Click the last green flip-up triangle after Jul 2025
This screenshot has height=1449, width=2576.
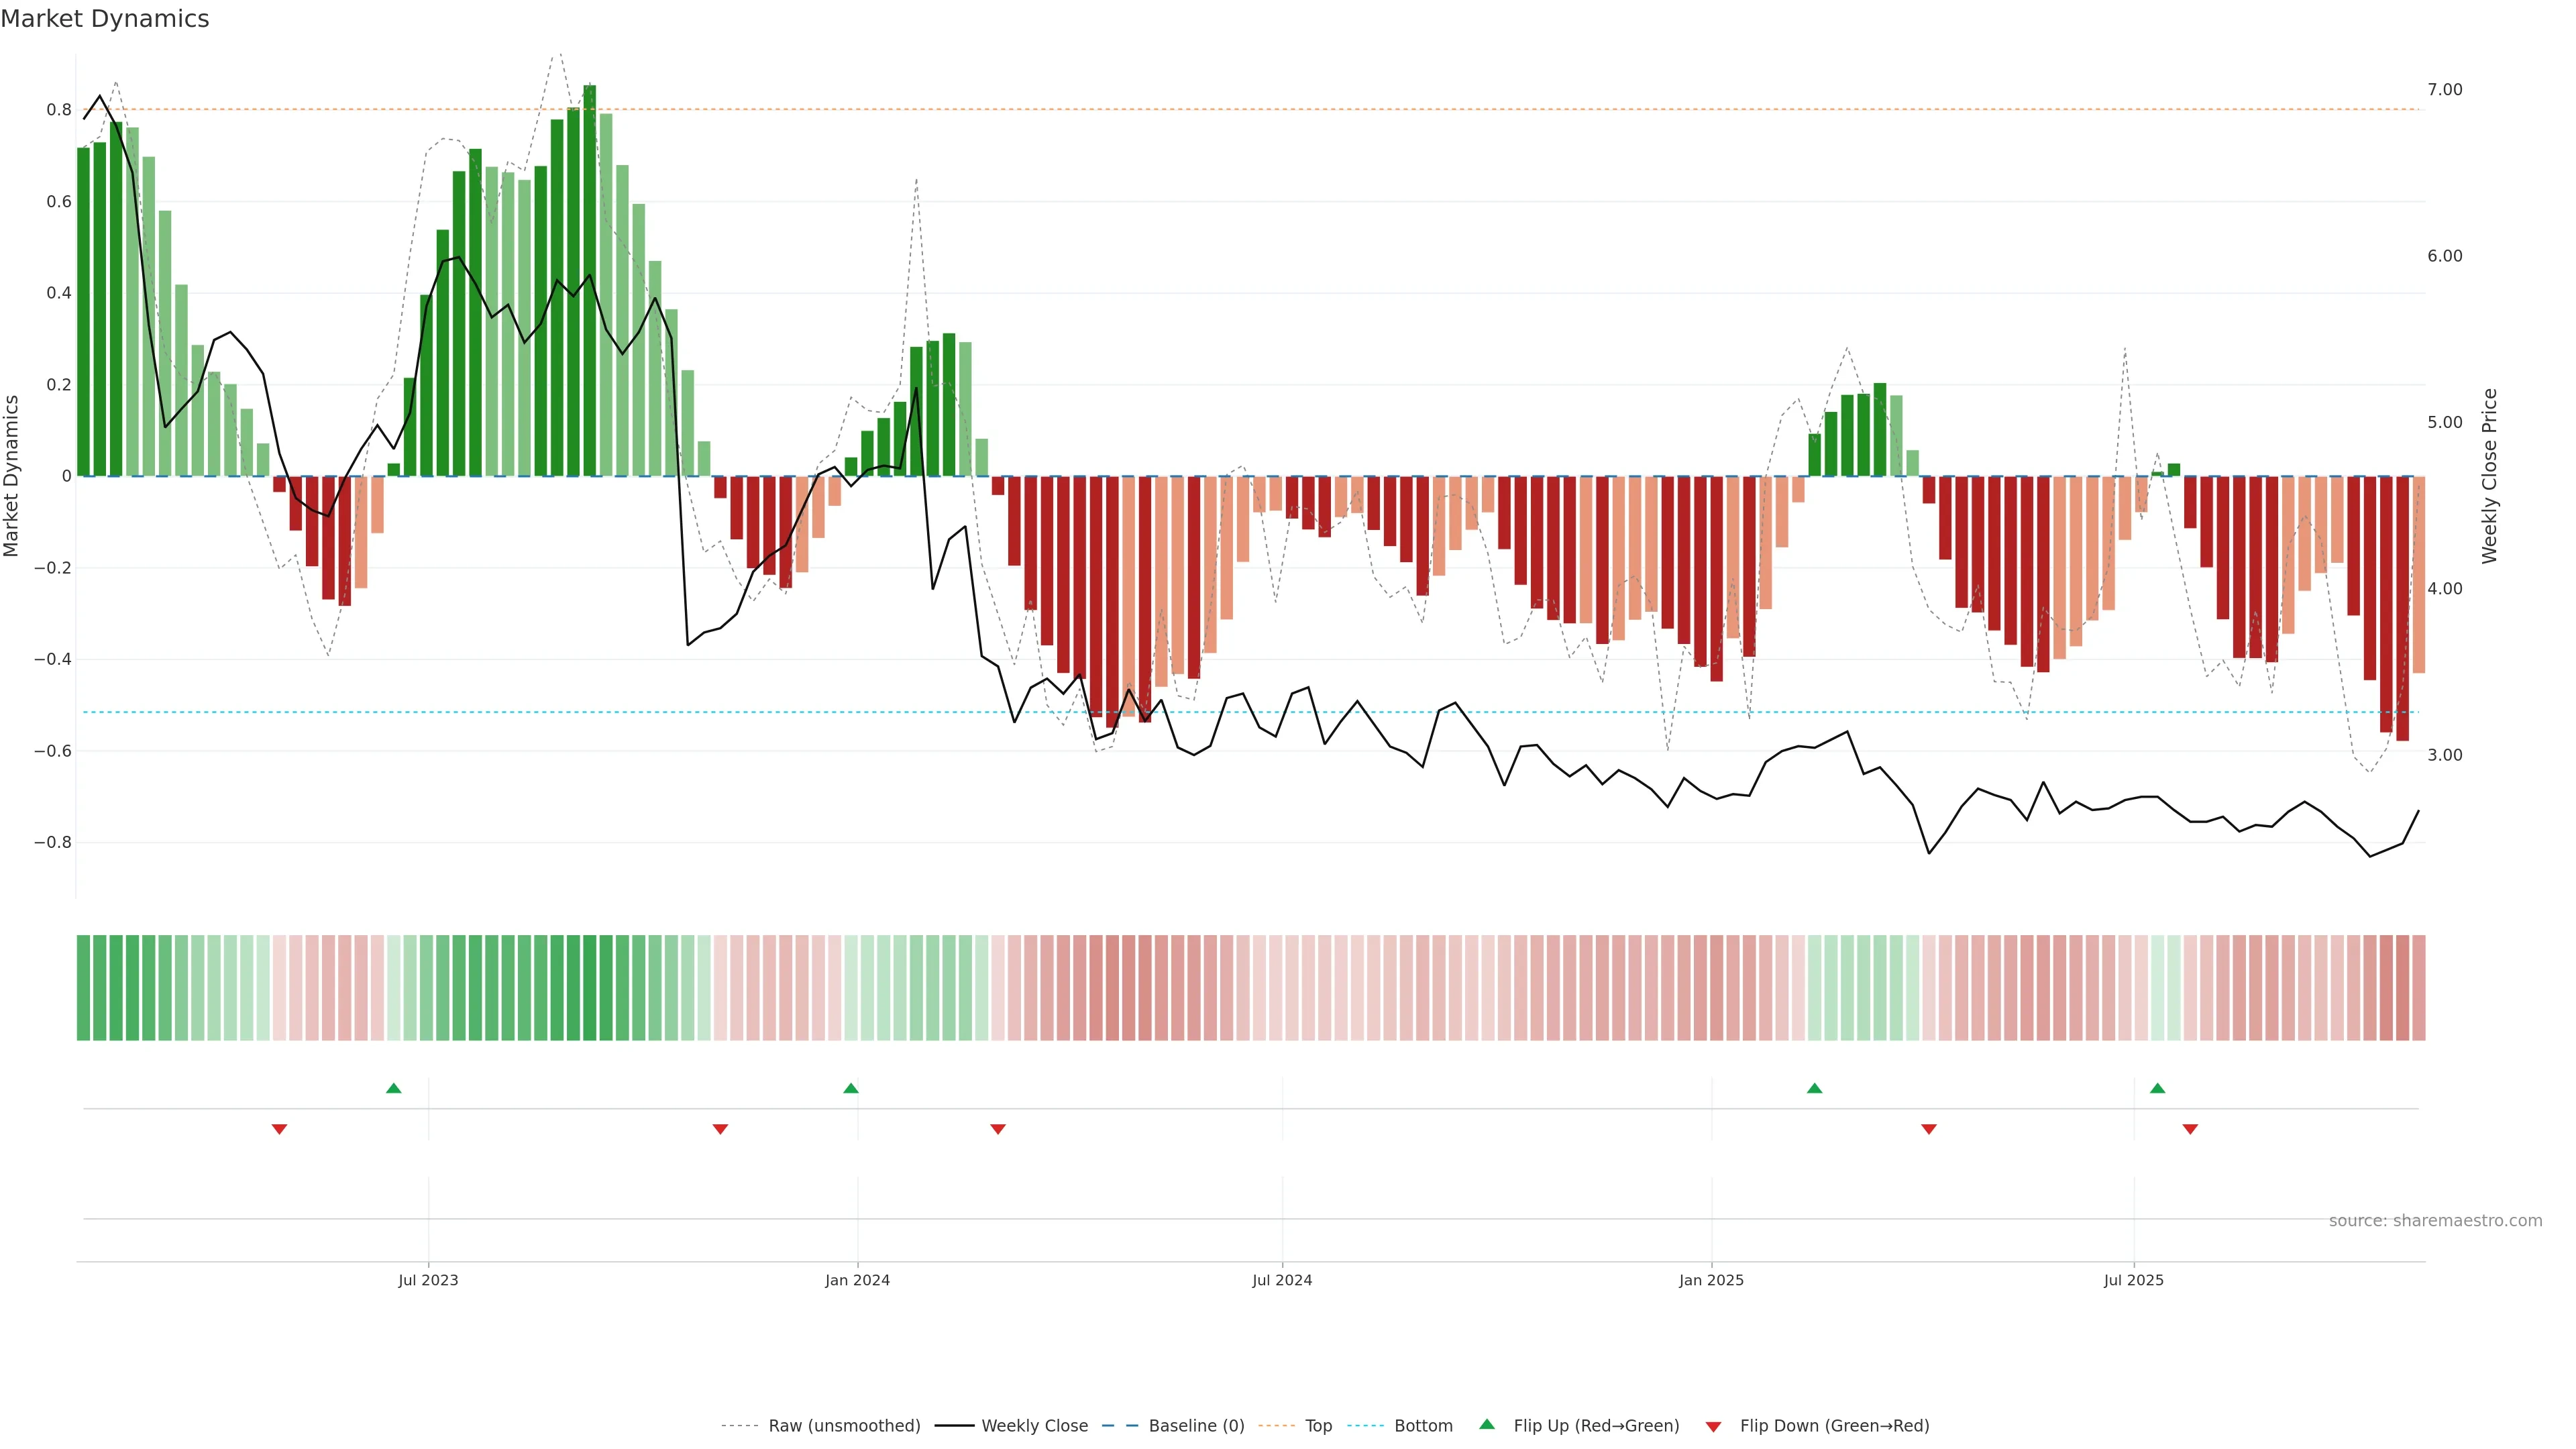[2157, 1088]
